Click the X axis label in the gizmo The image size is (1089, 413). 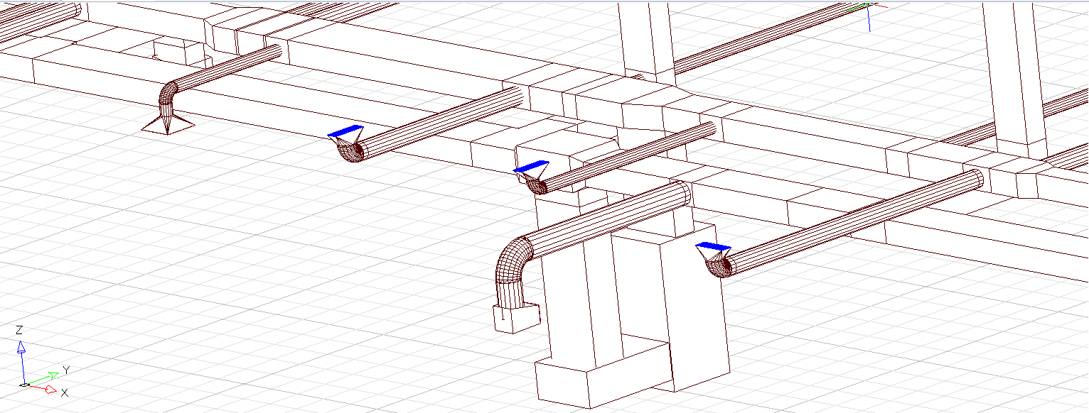(65, 392)
